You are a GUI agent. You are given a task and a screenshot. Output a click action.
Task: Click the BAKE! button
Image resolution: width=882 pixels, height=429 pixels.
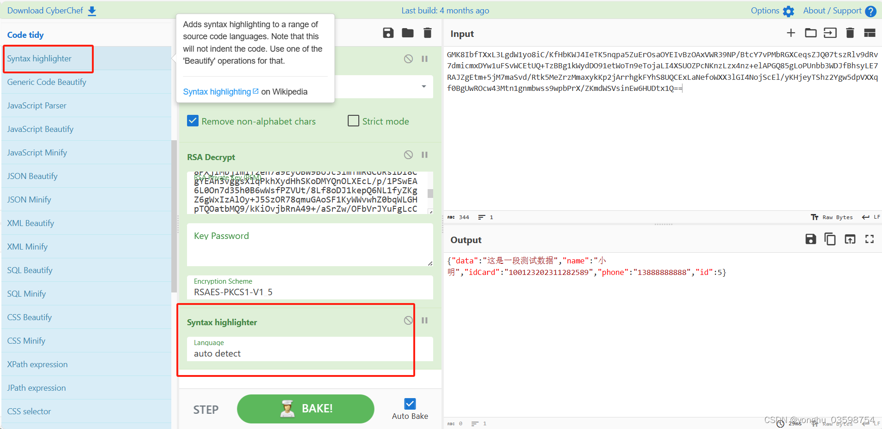click(x=305, y=408)
